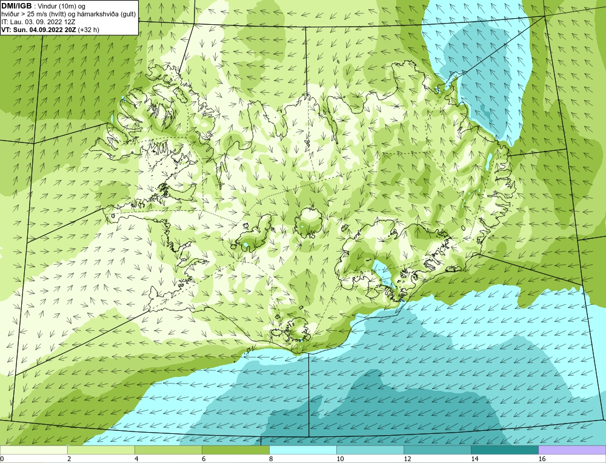Click the legend label '0'

click(x=2, y=459)
